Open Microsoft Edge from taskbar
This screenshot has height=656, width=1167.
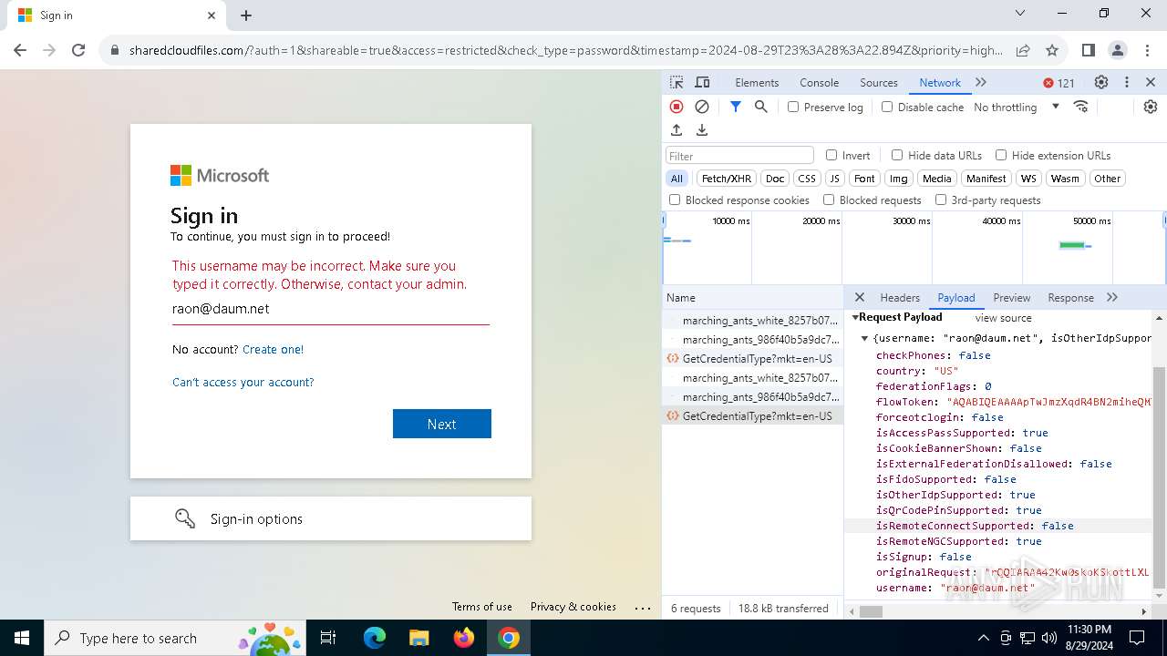click(x=375, y=638)
